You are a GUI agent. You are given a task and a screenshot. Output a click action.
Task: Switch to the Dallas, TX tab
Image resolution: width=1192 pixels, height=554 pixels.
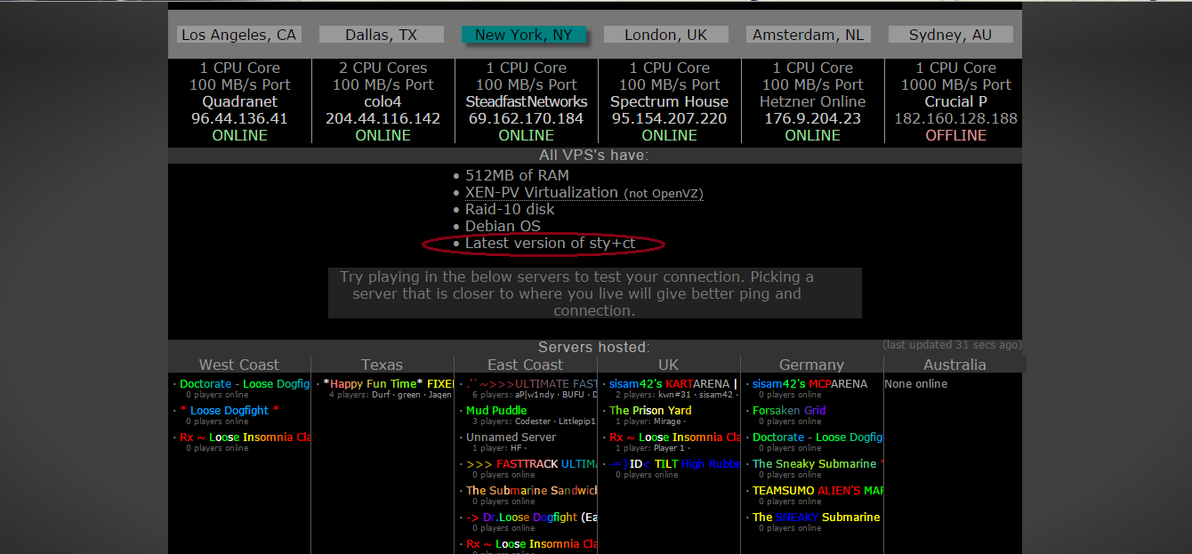pos(382,35)
